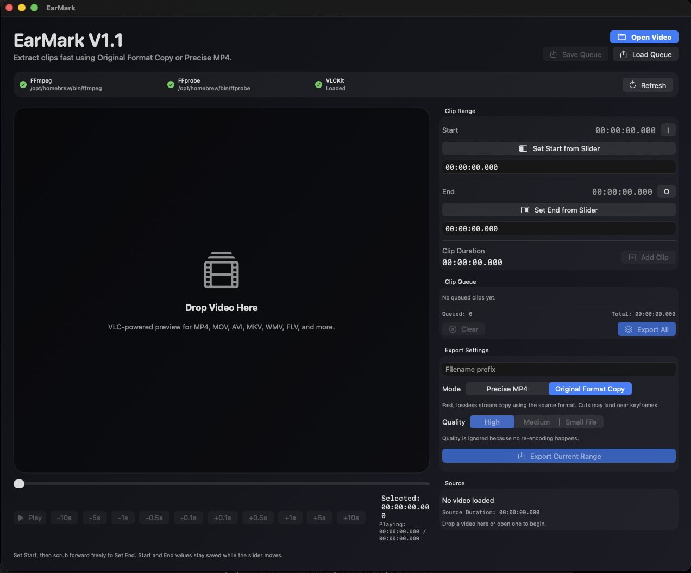Step forward 1 second

pyautogui.click(x=290, y=518)
